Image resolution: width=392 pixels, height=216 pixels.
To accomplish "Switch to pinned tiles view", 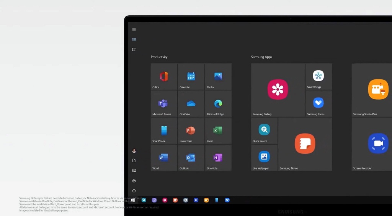I will (134, 39).
